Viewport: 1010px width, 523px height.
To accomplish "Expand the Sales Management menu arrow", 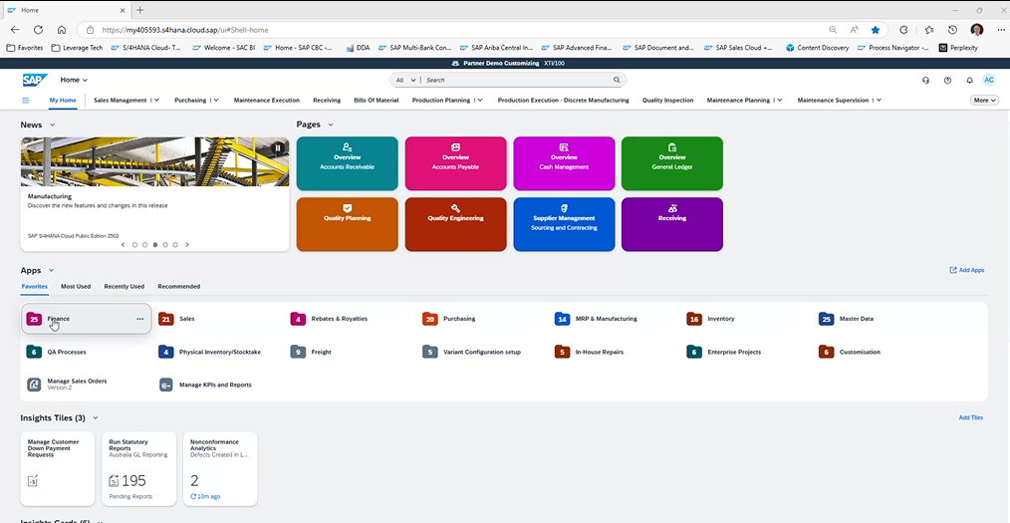I will click(x=157, y=101).
